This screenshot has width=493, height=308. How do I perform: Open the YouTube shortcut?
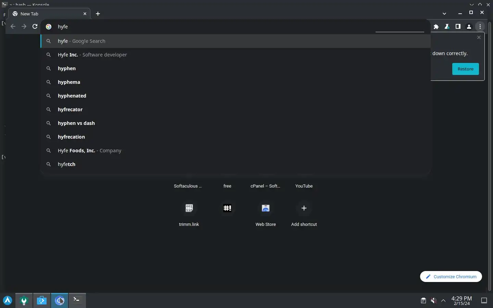click(x=304, y=186)
